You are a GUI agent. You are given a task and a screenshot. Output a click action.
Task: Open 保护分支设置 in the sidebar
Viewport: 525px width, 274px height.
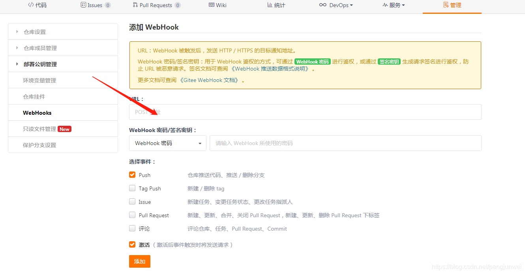[x=63, y=145]
